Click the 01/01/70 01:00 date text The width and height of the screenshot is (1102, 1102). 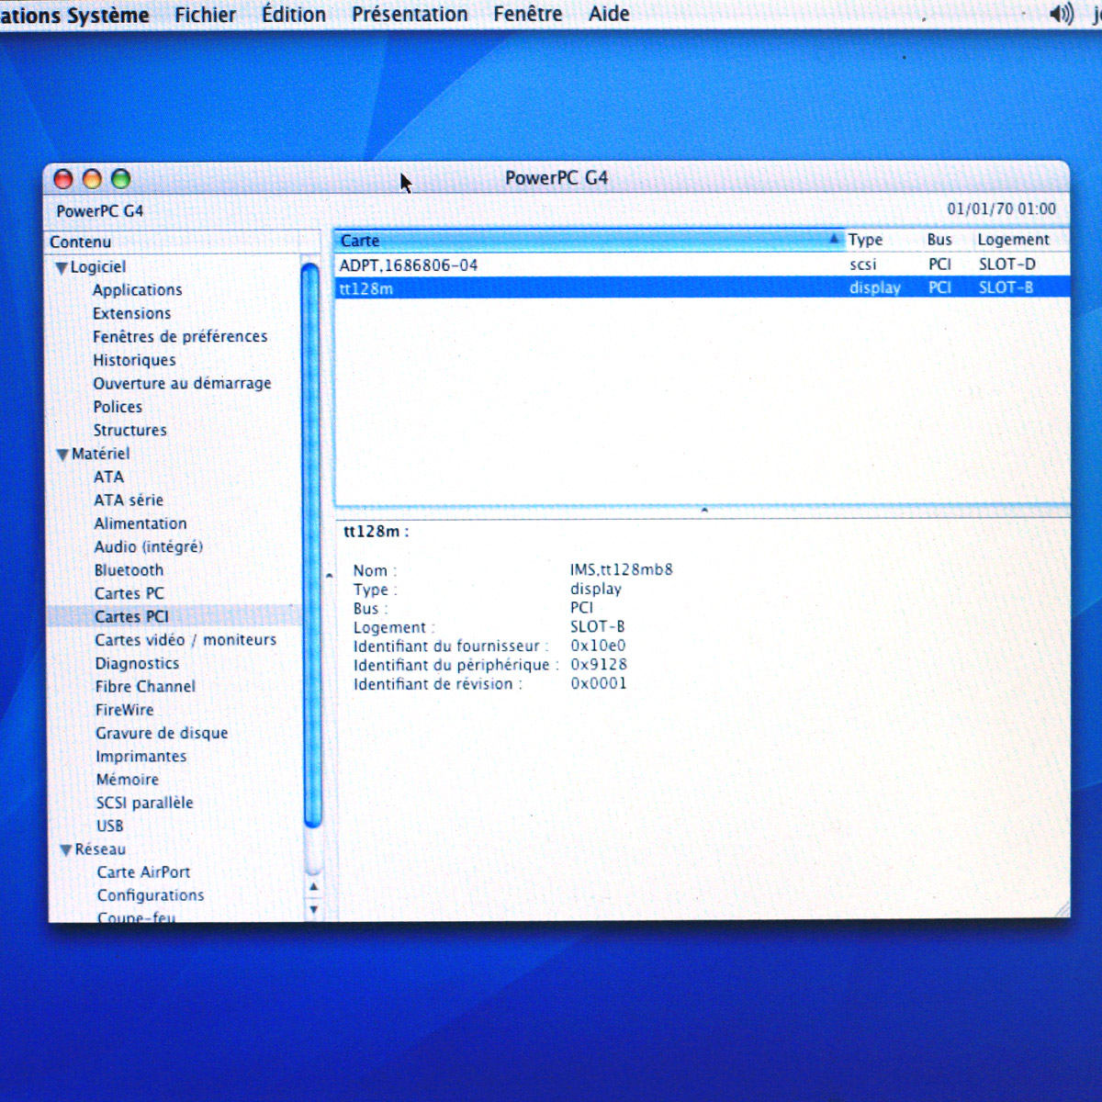(1001, 209)
